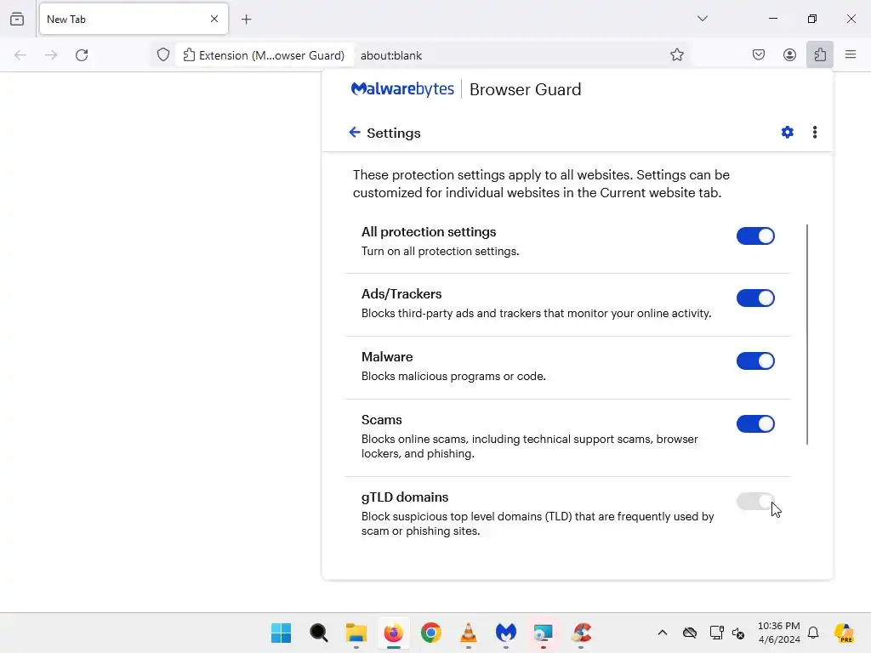
Task: Open the Firefox hamburger application menu
Action: (x=851, y=55)
